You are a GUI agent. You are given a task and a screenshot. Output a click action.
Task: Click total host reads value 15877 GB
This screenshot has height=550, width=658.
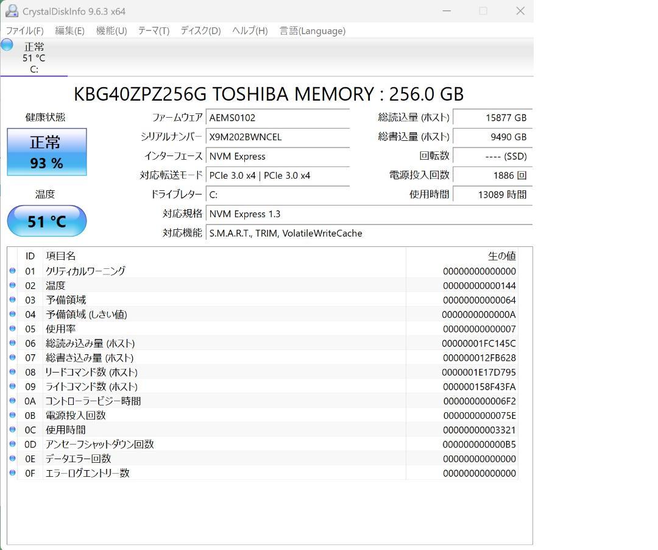493,118
